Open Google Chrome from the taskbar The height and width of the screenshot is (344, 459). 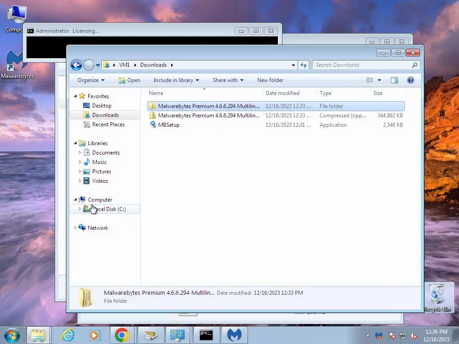pos(122,335)
